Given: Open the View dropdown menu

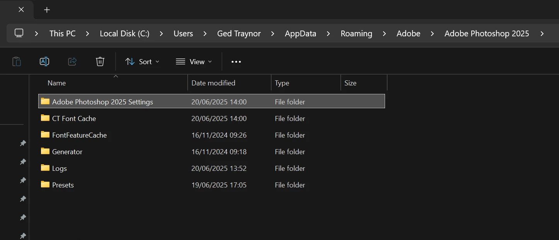Looking at the screenshot, I should tap(194, 62).
